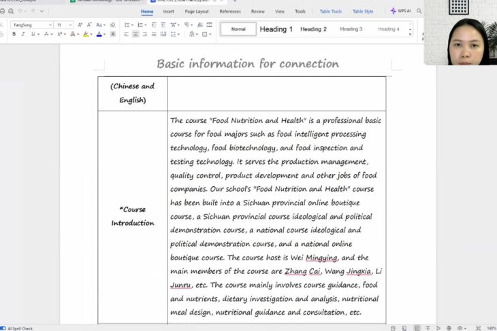The width and height of the screenshot is (497, 331).
Task: Click the search magnifier icon
Action: tap(419, 11)
